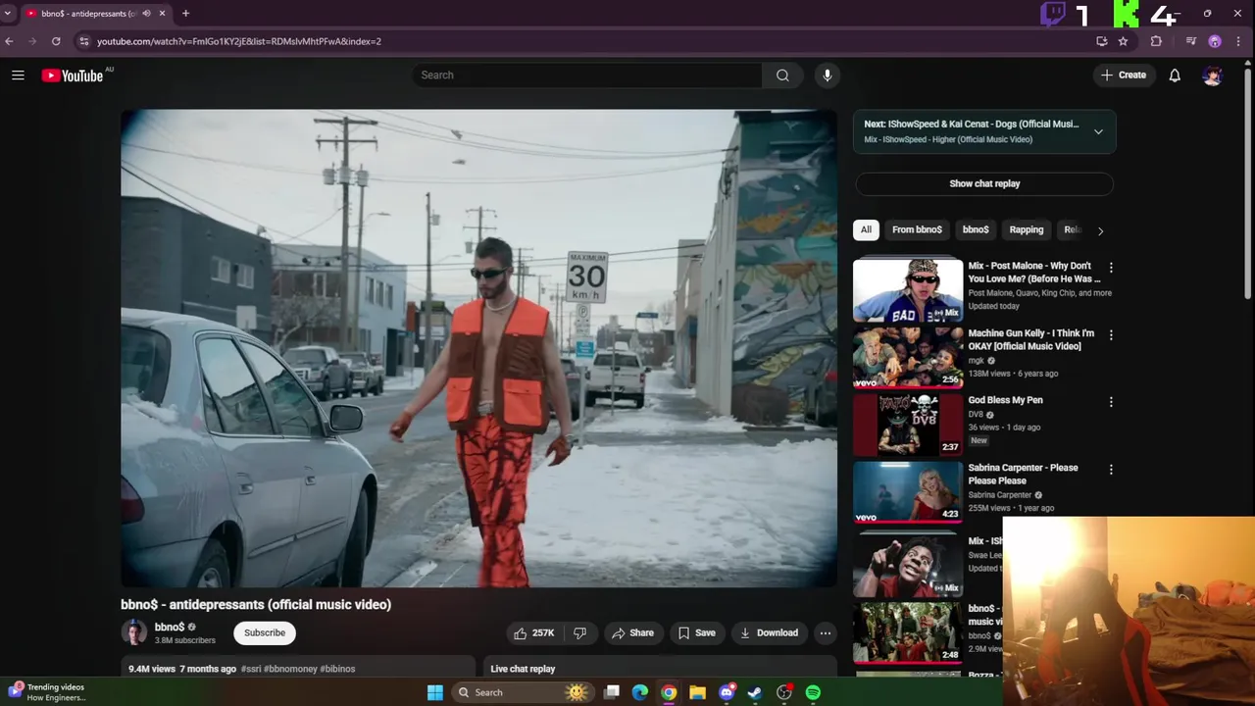
Task: Download the video
Action: coord(769,632)
